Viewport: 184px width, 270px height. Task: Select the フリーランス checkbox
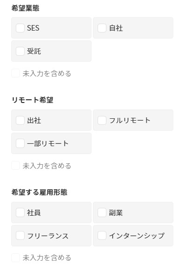(x=20, y=236)
